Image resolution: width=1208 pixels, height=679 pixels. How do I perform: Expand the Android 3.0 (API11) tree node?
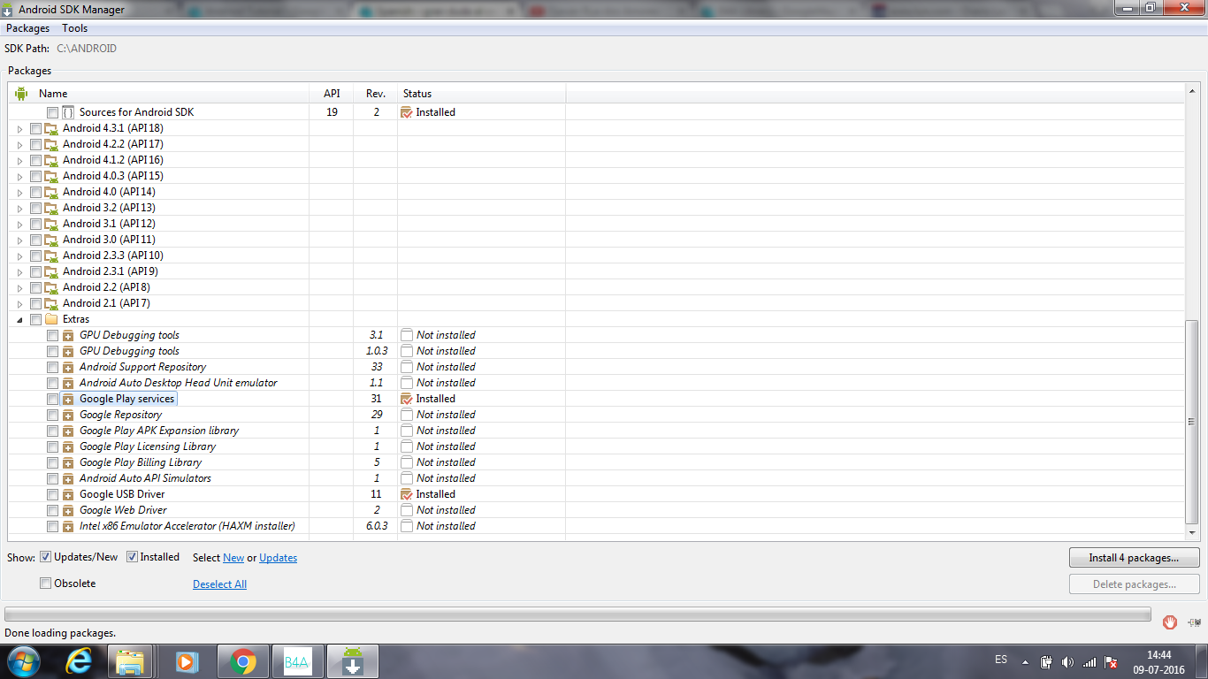coord(20,240)
